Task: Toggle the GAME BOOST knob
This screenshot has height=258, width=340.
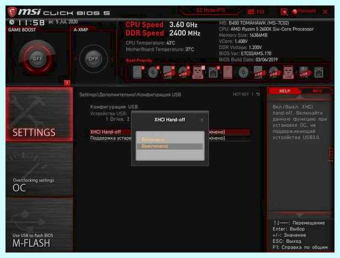Action: coord(37,59)
